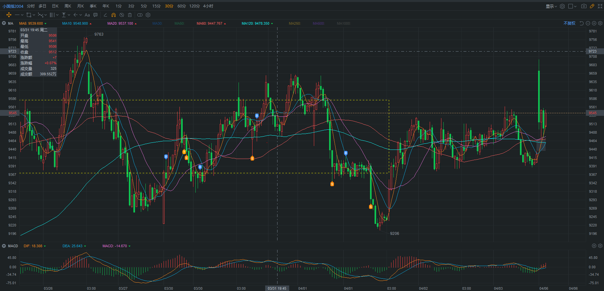Switch to the 周K period tab
The width and height of the screenshot is (604, 291).
click(68, 6)
